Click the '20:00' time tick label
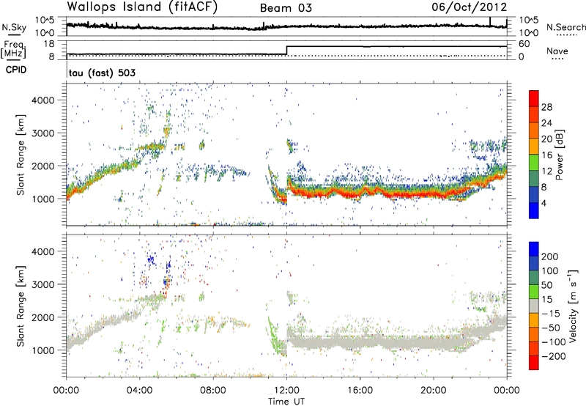This screenshot has height=406, width=586. 433,391
